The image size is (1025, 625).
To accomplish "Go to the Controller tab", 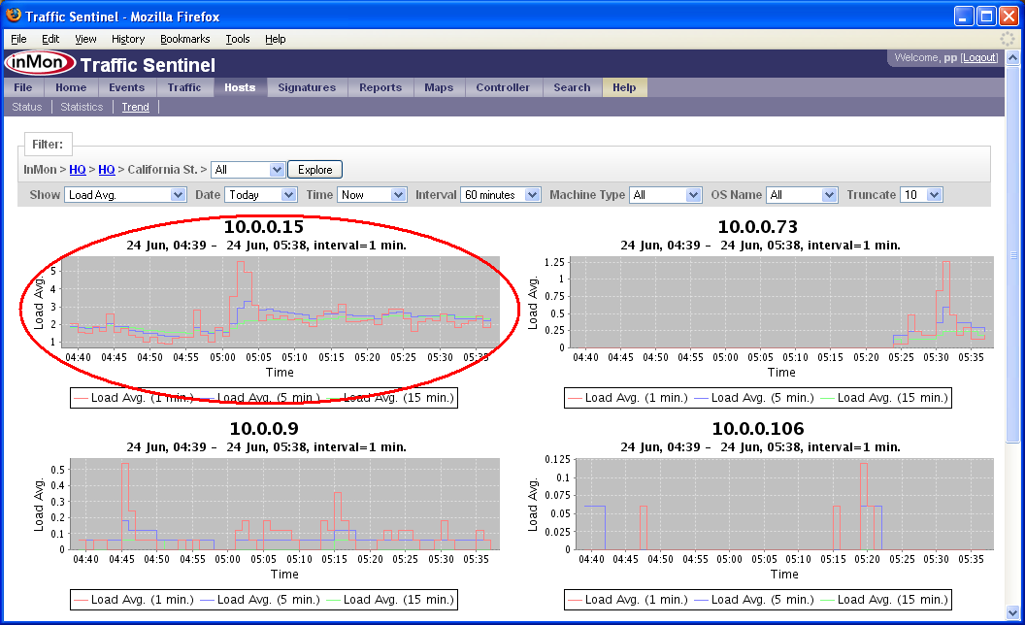I will tap(503, 87).
